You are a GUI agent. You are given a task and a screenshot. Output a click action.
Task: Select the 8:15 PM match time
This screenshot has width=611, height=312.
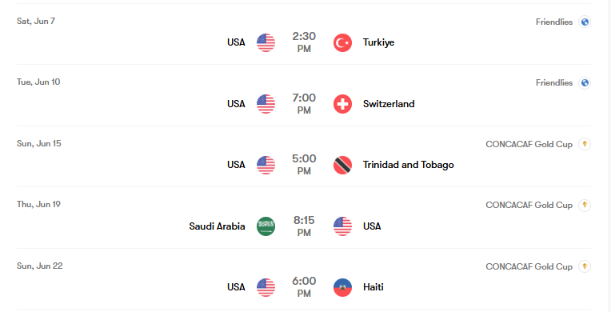(x=304, y=226)
